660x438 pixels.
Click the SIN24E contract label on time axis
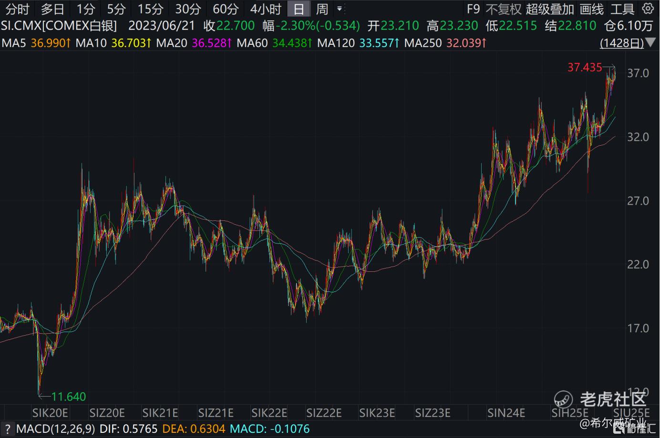pos(506,413)
